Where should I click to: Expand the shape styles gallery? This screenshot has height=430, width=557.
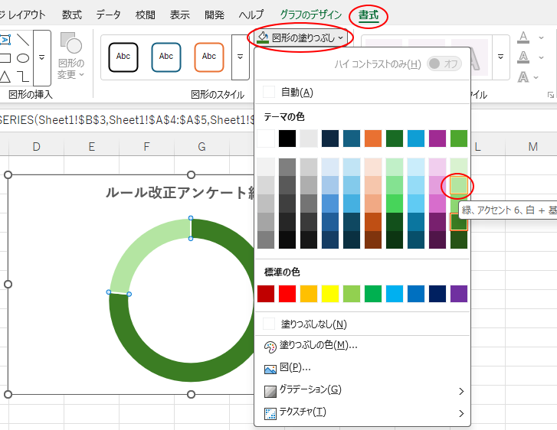coord(240,57)
